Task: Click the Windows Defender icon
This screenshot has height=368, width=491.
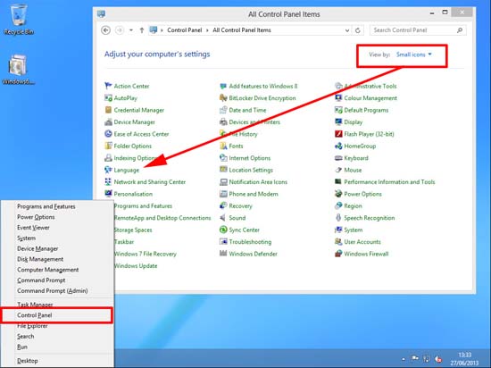Action: (223, 254)
